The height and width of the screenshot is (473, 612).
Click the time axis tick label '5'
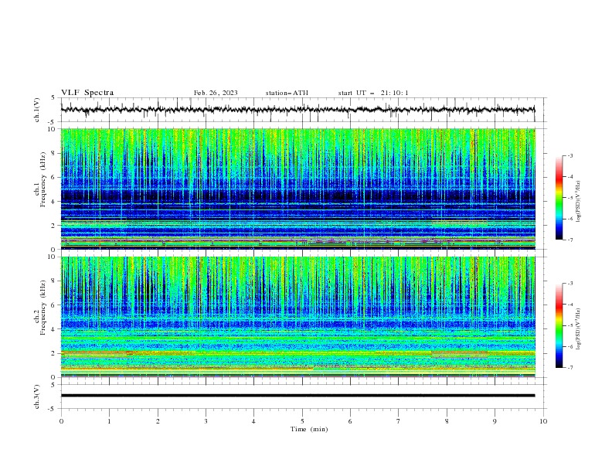coord(302,421)
